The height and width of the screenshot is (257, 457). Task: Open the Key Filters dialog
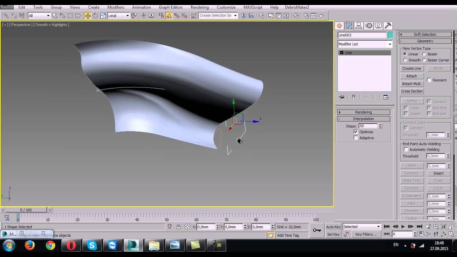366,234
